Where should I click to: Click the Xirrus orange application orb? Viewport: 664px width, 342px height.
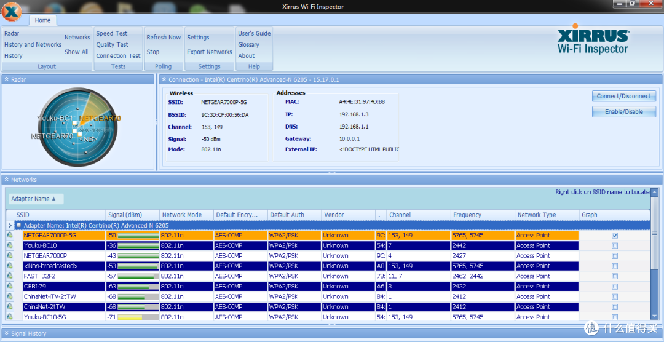[x=12, y=12]
